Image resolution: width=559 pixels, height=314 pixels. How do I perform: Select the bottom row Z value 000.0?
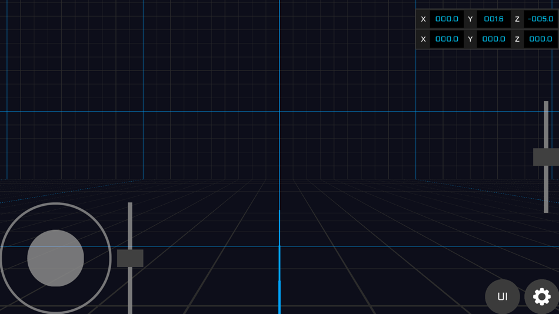coord(540,39)
